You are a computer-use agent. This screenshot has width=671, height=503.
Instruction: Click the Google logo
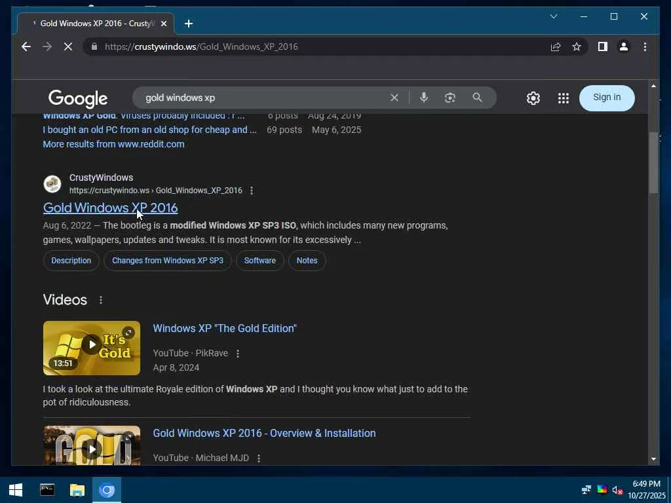pyautogui.click(x=78, y=98)
